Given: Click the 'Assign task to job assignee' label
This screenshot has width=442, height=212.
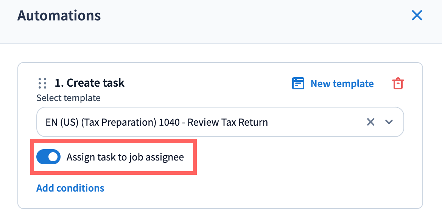Looking at the screenshot, I should pos(125,157).
